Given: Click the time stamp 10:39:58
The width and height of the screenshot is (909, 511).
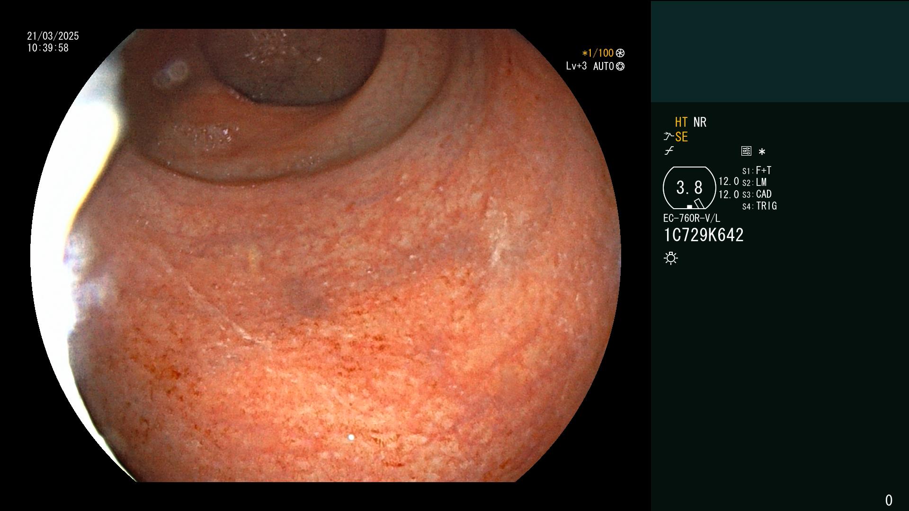Looking at the screenshot, I should (48, 48).
